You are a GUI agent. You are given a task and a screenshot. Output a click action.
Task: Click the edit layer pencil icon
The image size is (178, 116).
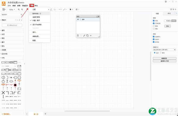click(x=84, y=36)
